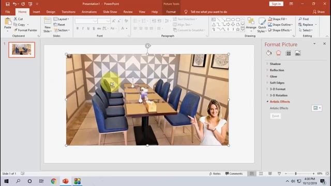This screenshot has width=331, height=186.
Task: Open Shape Effects options
Action: click(x=280, y=30)
